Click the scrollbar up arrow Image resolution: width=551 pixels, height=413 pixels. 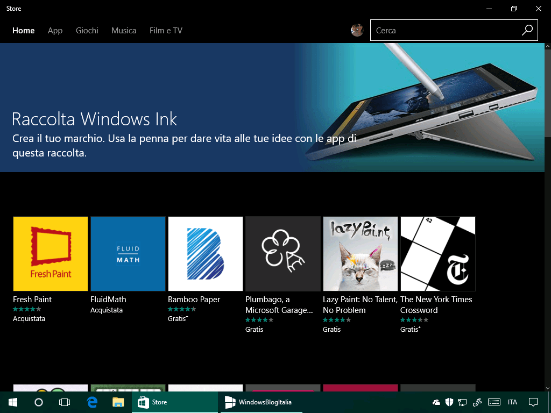click(x=547, y=47)
